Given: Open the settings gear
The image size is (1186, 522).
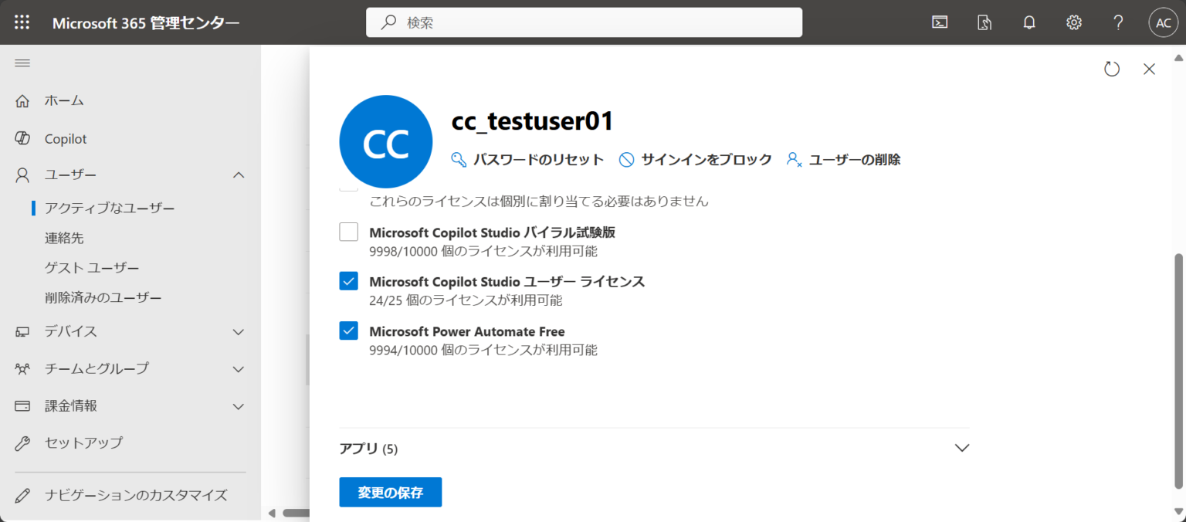Looking at the screenshot, I should click(1074, 22).
